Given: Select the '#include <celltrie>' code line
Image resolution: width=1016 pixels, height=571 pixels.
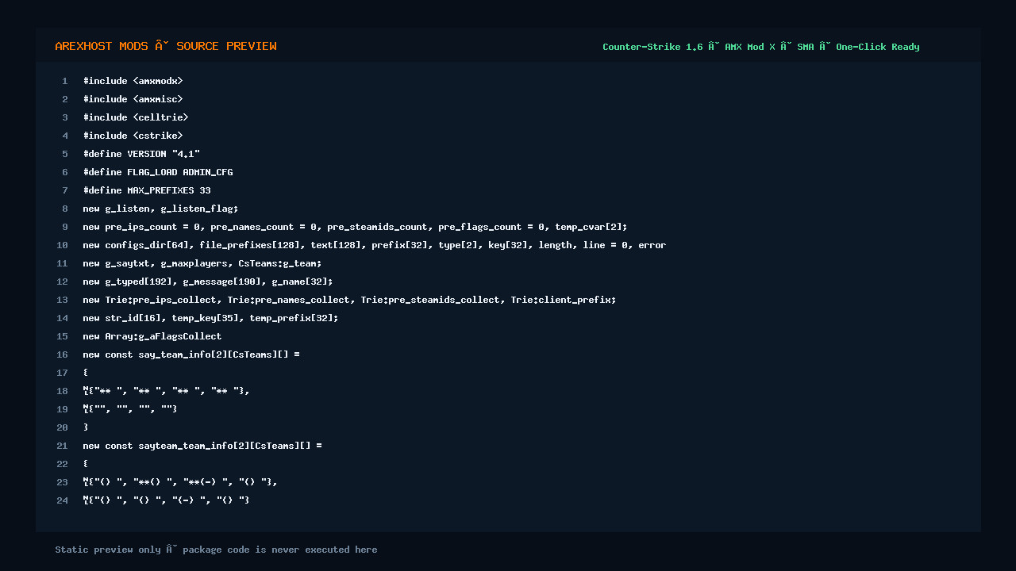Looking at the screenshot, I should coord(136,117).
